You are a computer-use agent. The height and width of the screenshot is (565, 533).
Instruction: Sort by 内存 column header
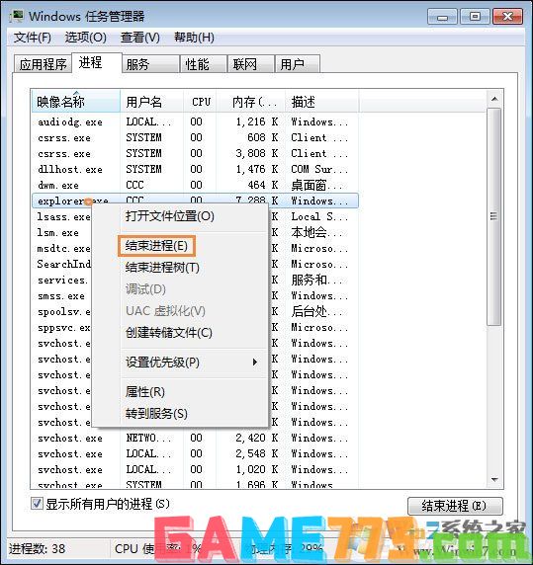[251, 102]
